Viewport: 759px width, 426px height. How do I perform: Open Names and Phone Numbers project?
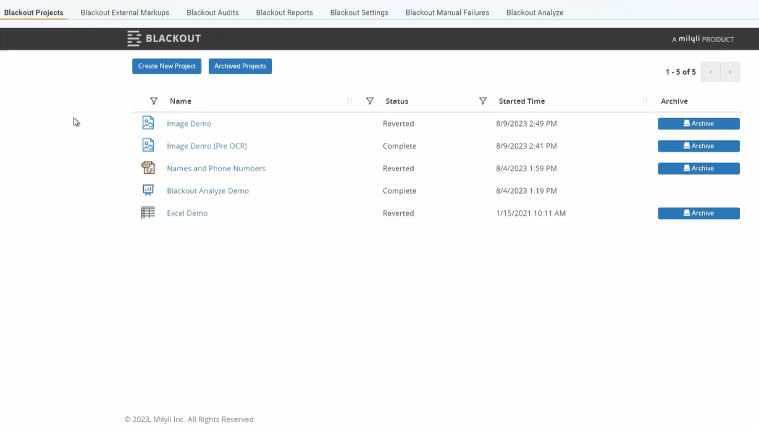click(x=216, y=168)
